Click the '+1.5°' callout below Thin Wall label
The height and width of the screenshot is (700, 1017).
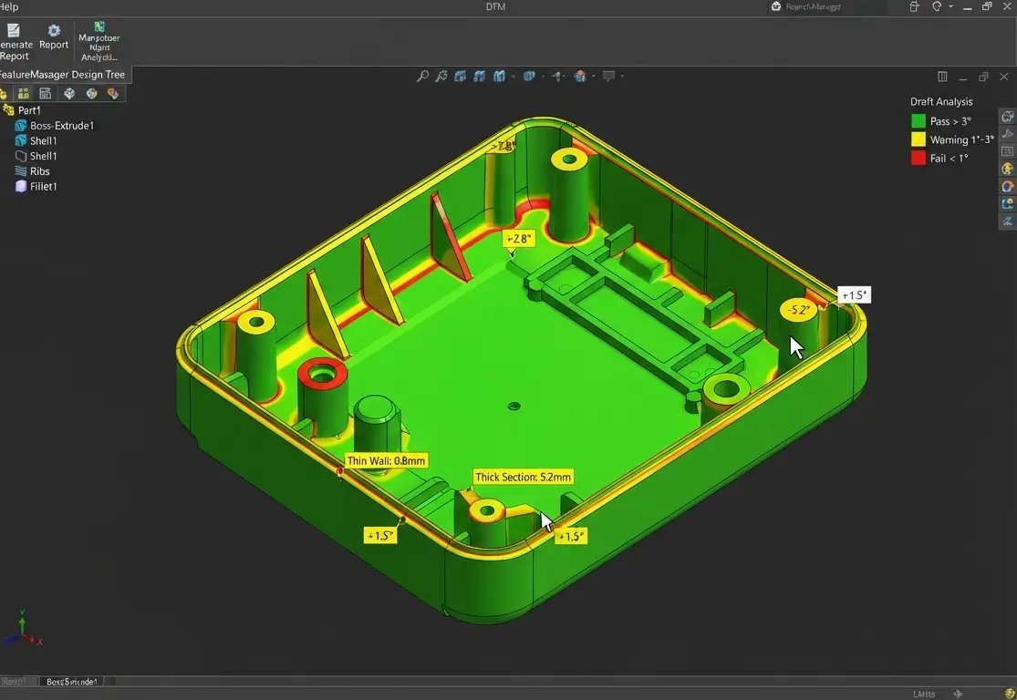tap(380, 535)
